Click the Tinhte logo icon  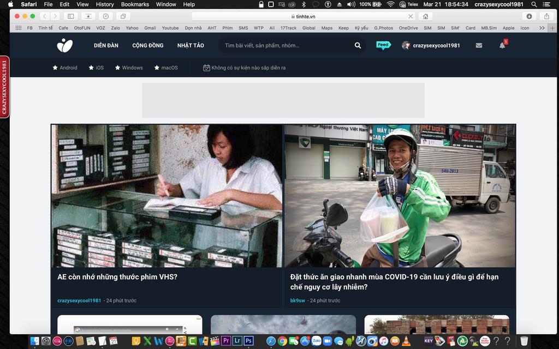[x=65, y=46]
